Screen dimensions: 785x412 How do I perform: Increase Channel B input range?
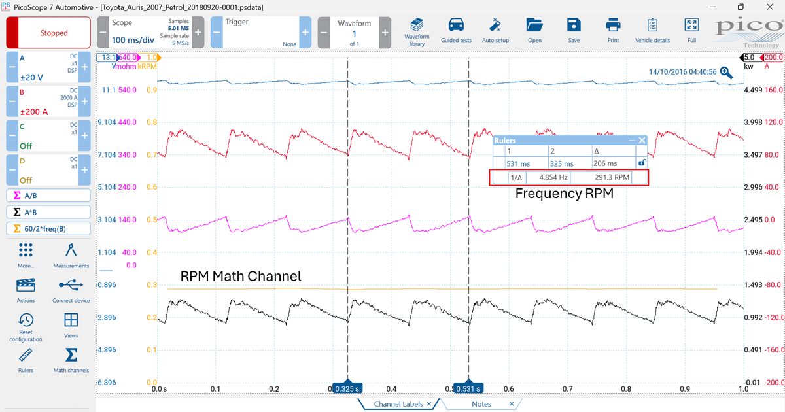[x=84, y=102]
